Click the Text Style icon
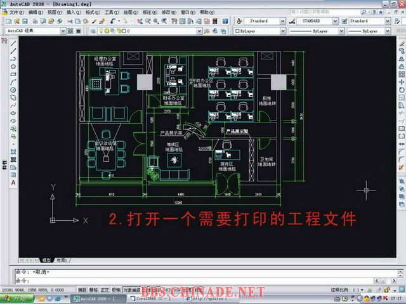The image size is (406, 304). [239, 21]
